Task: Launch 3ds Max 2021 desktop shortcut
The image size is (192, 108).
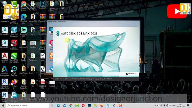Action: coord(5,44)
